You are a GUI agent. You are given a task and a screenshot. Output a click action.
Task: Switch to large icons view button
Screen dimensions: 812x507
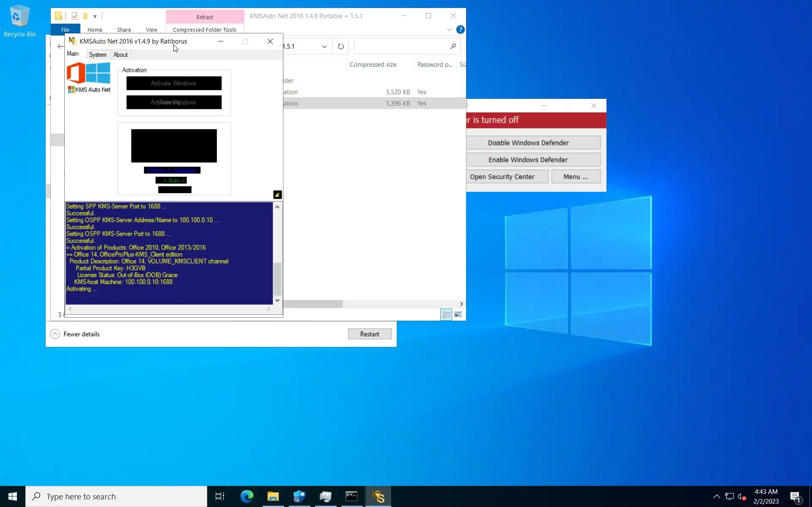tap(458, 314)
